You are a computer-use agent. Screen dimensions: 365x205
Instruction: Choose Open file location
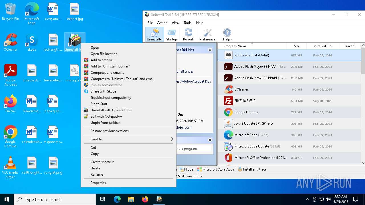click(x=129, y=54)
